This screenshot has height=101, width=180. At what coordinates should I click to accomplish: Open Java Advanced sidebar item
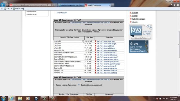[31, 14]
